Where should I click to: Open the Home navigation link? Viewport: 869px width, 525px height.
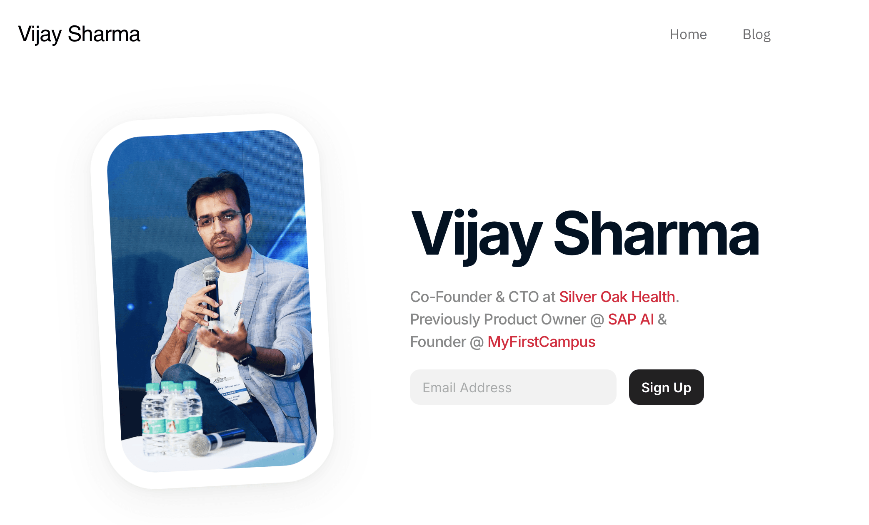pyautogui.click(x=688, y=35)
